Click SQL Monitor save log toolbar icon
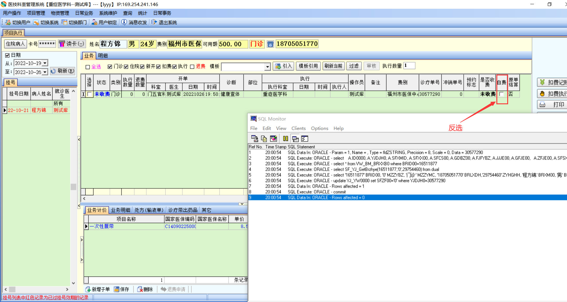The width and height of the screenshot is (567, 302). coord(255,139)
